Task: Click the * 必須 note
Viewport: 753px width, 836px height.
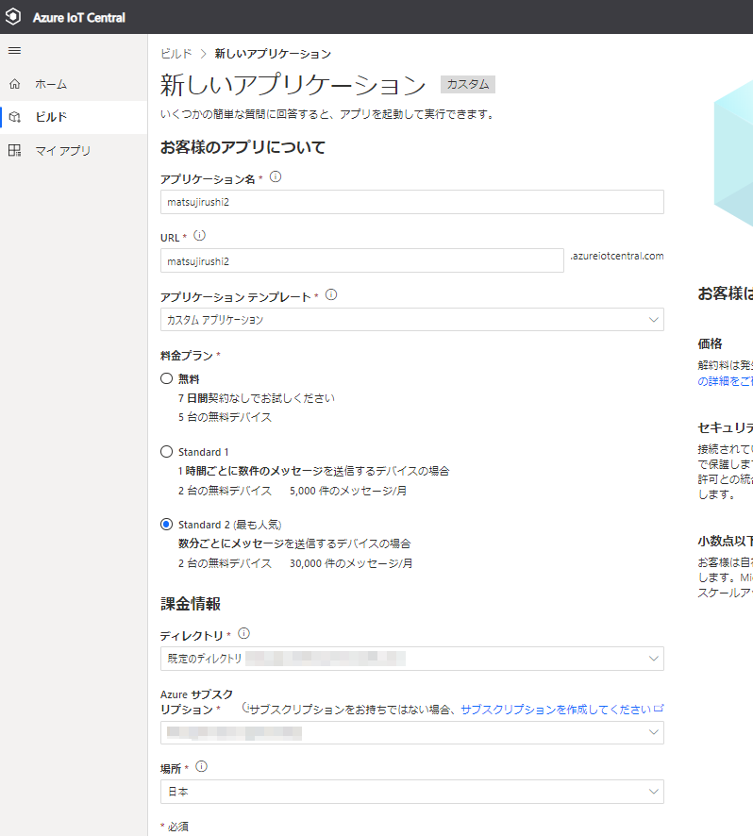Action: click(175, 827)
